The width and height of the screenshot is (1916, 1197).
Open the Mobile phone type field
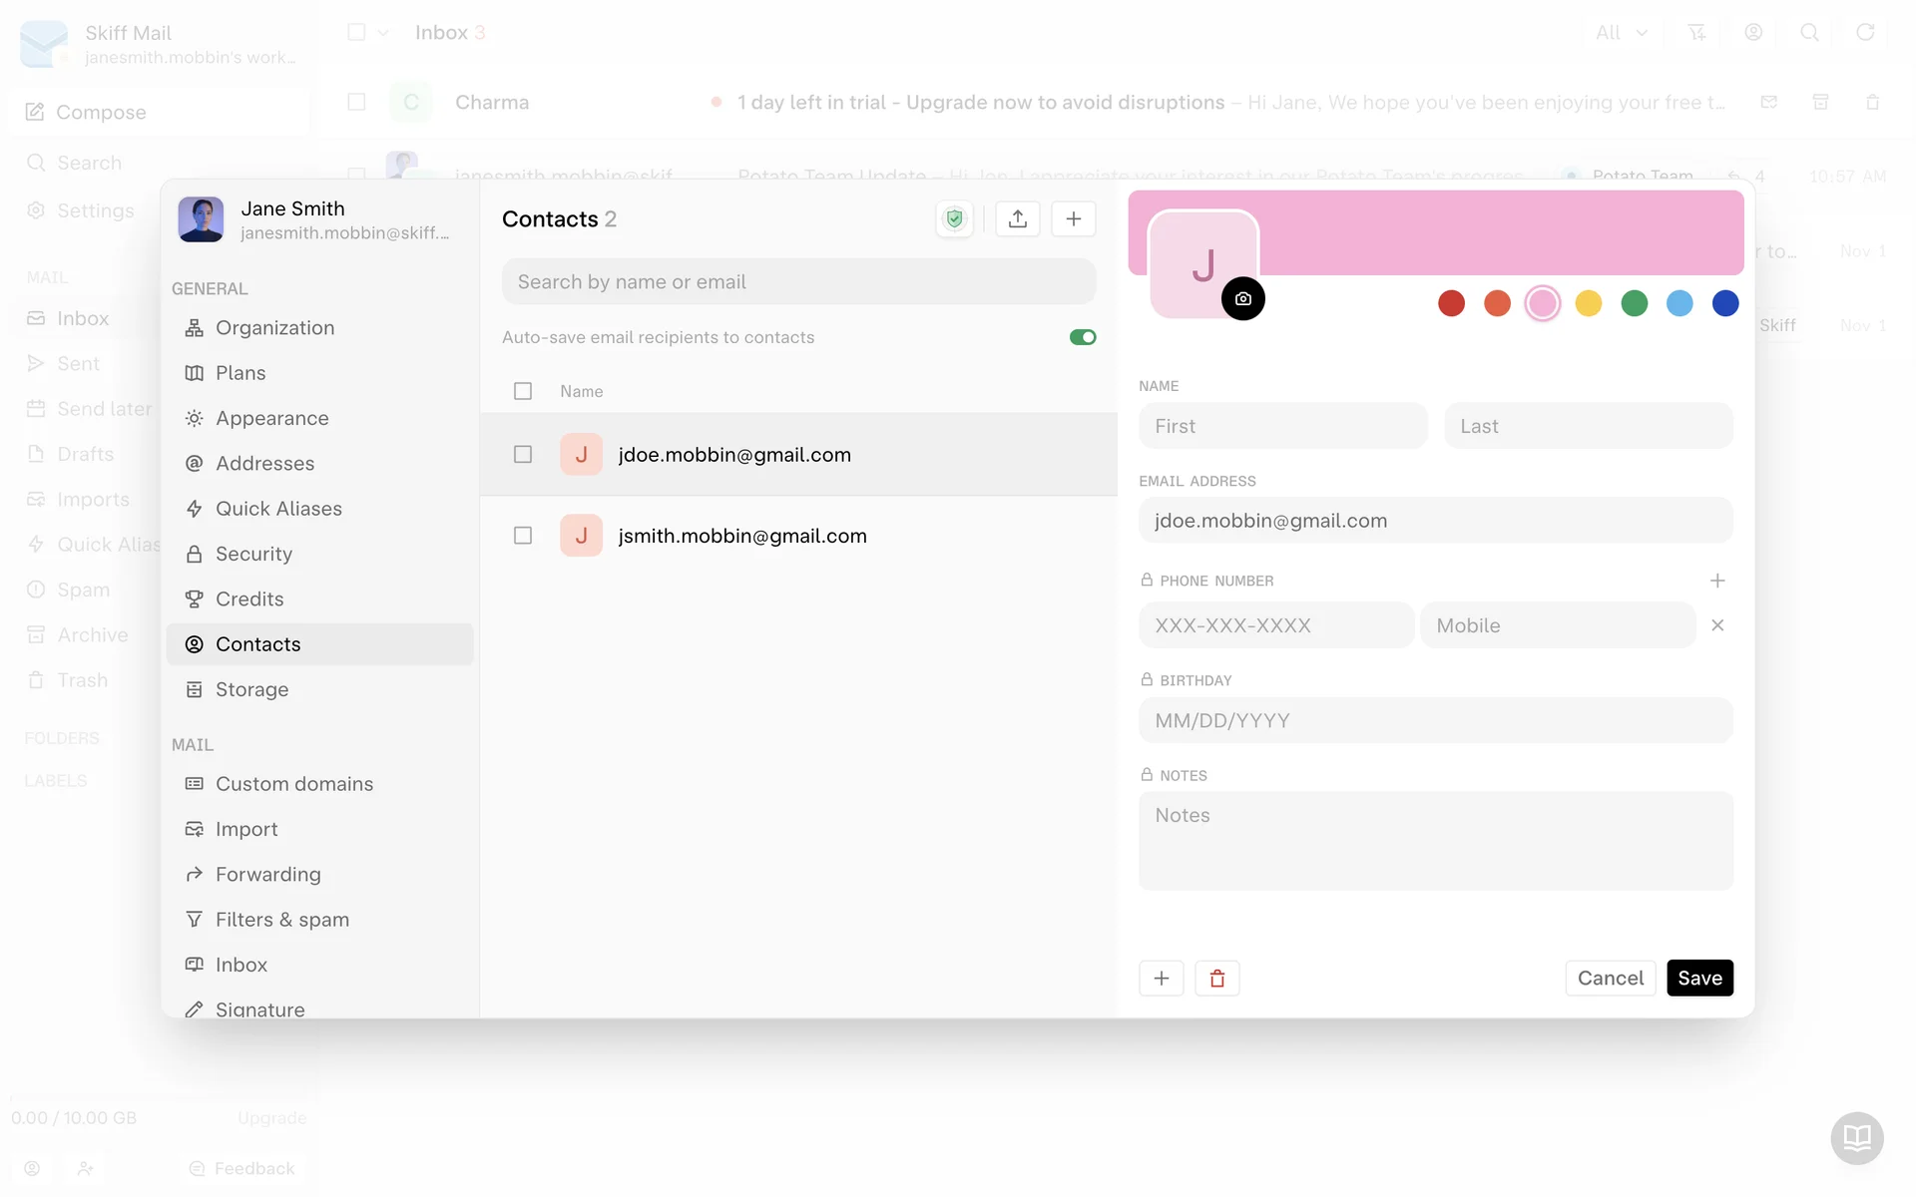1556,625
